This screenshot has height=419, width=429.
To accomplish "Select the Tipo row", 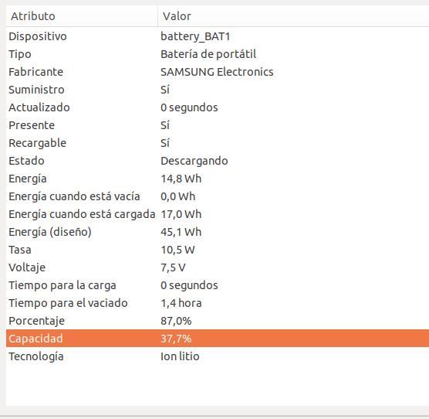I will (218, 54).
